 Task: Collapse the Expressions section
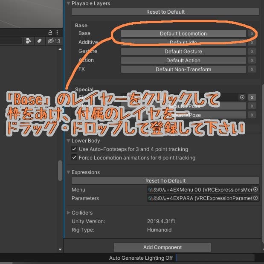(x=68, y=172)
